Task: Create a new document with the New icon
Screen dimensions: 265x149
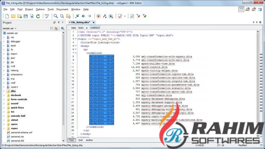Action: [7, 16]
